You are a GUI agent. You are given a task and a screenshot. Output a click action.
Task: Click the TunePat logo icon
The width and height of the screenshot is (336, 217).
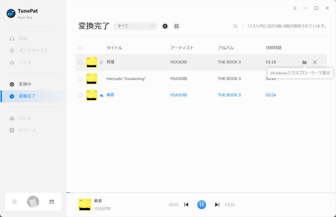[11, 13]
